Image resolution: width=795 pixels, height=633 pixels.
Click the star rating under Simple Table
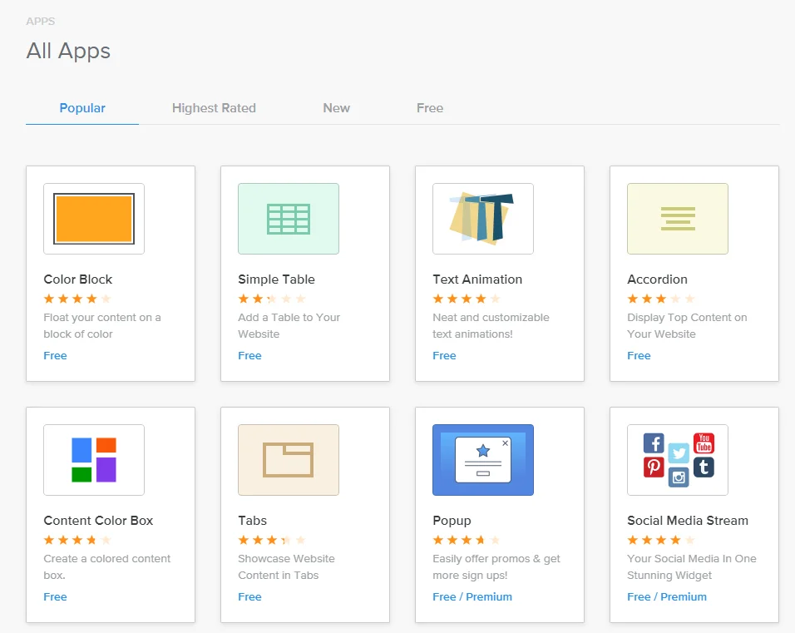coord(272,299)
